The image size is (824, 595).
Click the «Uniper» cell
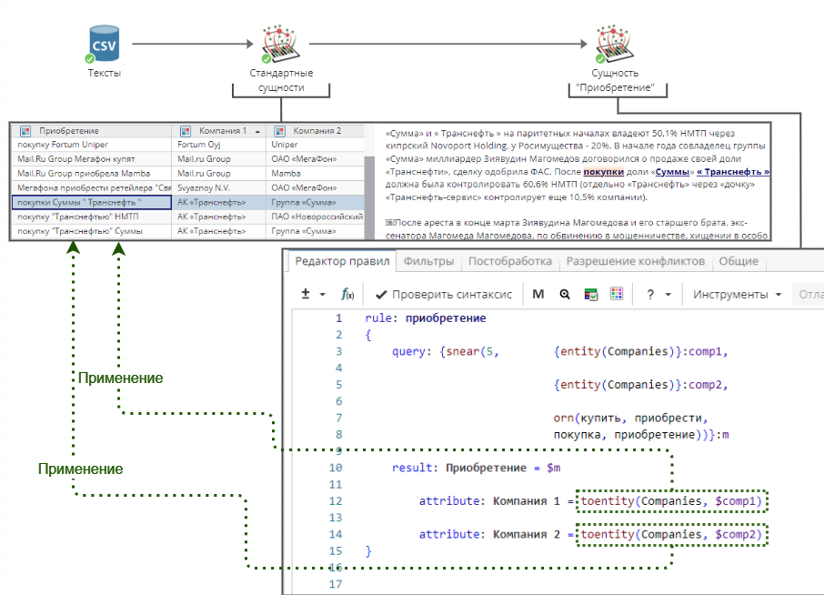pyautogui.click(x=316, y=145)
